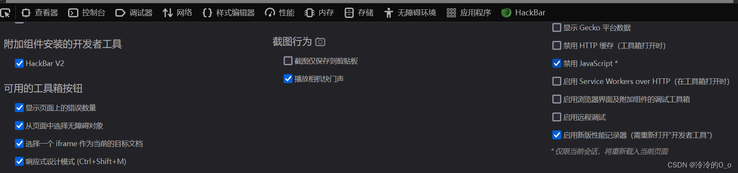Uncheck 禁用 JavaScript option
Viewport: 738px width, 173px height.
pyautogui.click(x=557, y=63)
